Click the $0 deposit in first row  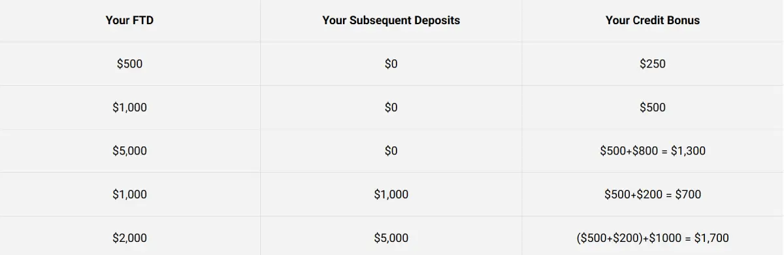(x=391, y=64)
